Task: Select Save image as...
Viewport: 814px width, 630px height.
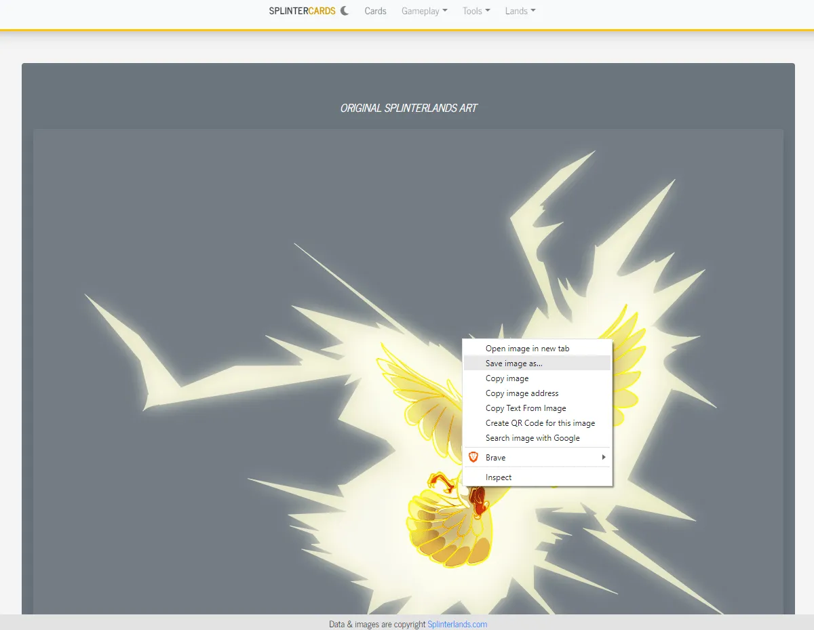Action: [537, 363]
